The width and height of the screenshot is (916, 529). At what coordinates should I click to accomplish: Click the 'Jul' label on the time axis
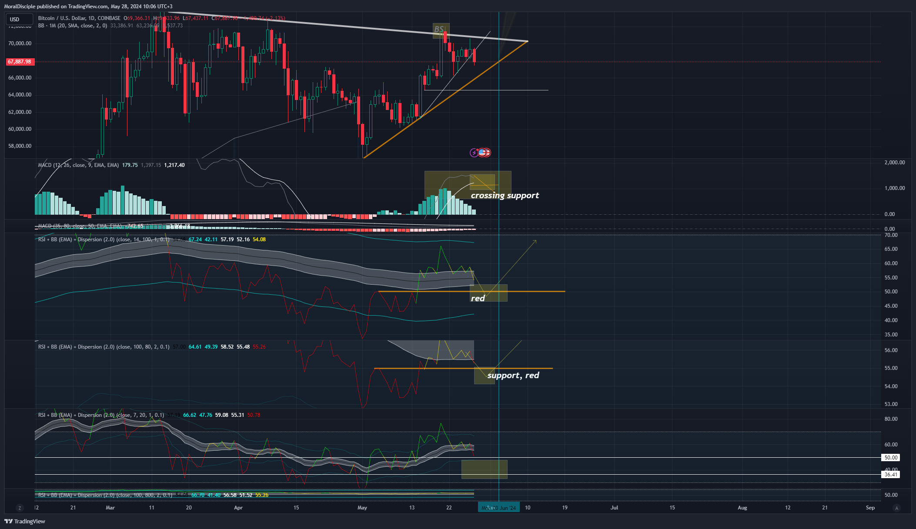tap(615, 508)
